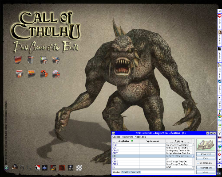Click the Podrobnosti button
This screenshot has height=177, width=222.
pos(206,168)
